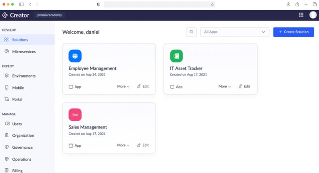
Task: Click the search magnifier button
Action: pos(191,32)
